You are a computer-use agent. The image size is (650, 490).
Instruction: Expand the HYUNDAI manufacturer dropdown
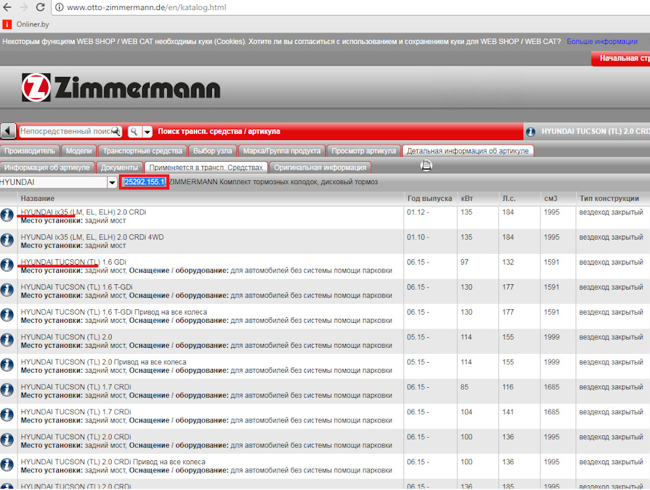112,182
